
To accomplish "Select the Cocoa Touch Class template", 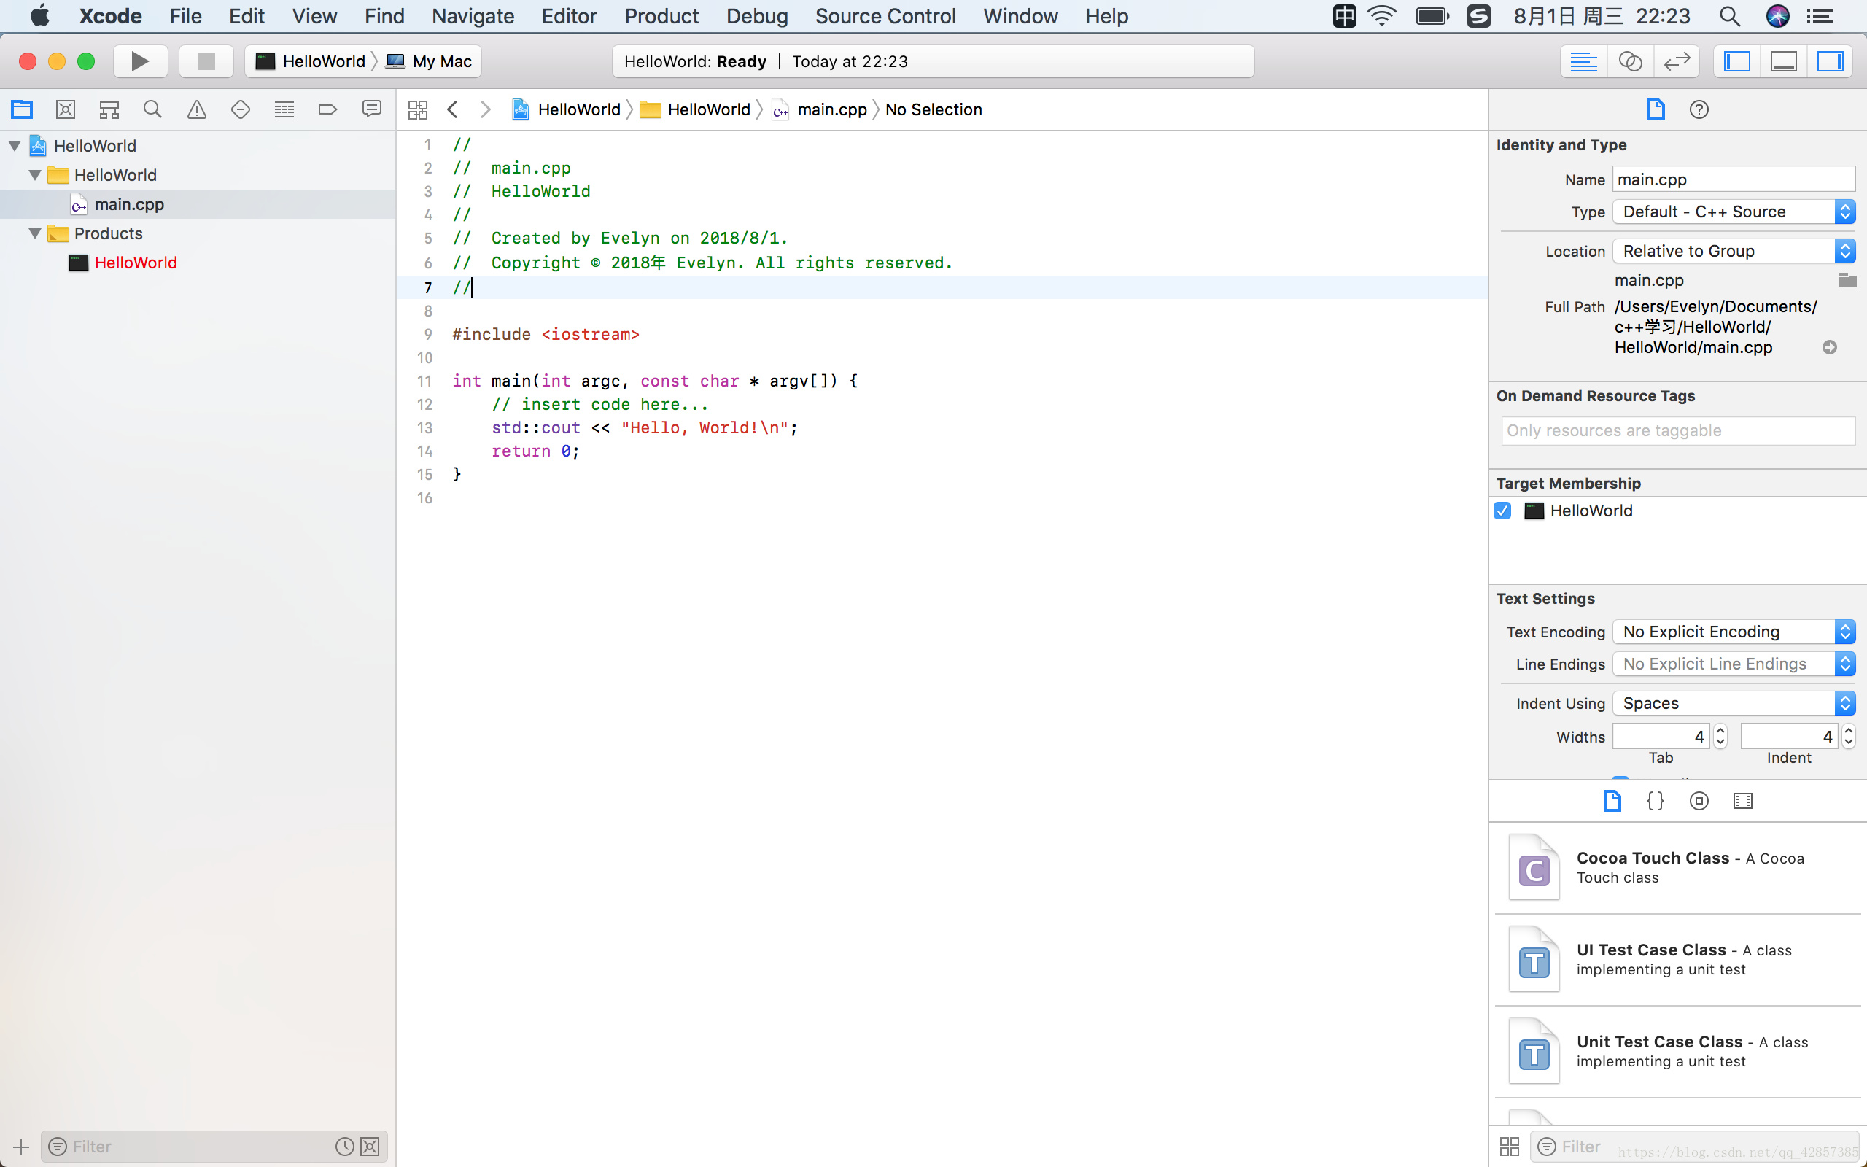I will 1678,867.
